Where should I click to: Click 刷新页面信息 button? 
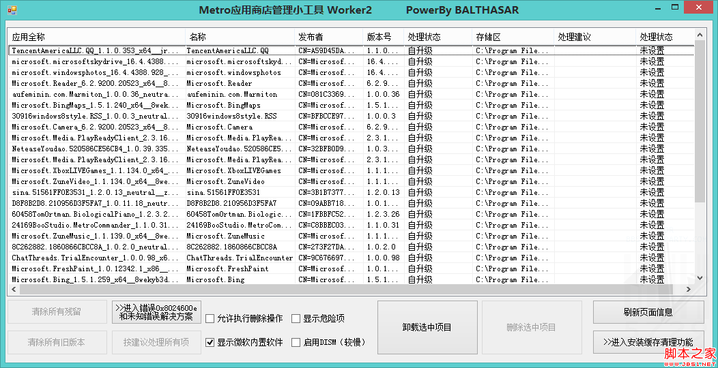(648, 312)
